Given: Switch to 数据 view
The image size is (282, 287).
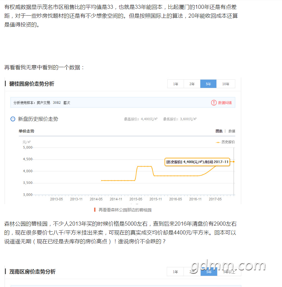Looking at the screenshot, I should pyautogui.click(x=232, y=131).
